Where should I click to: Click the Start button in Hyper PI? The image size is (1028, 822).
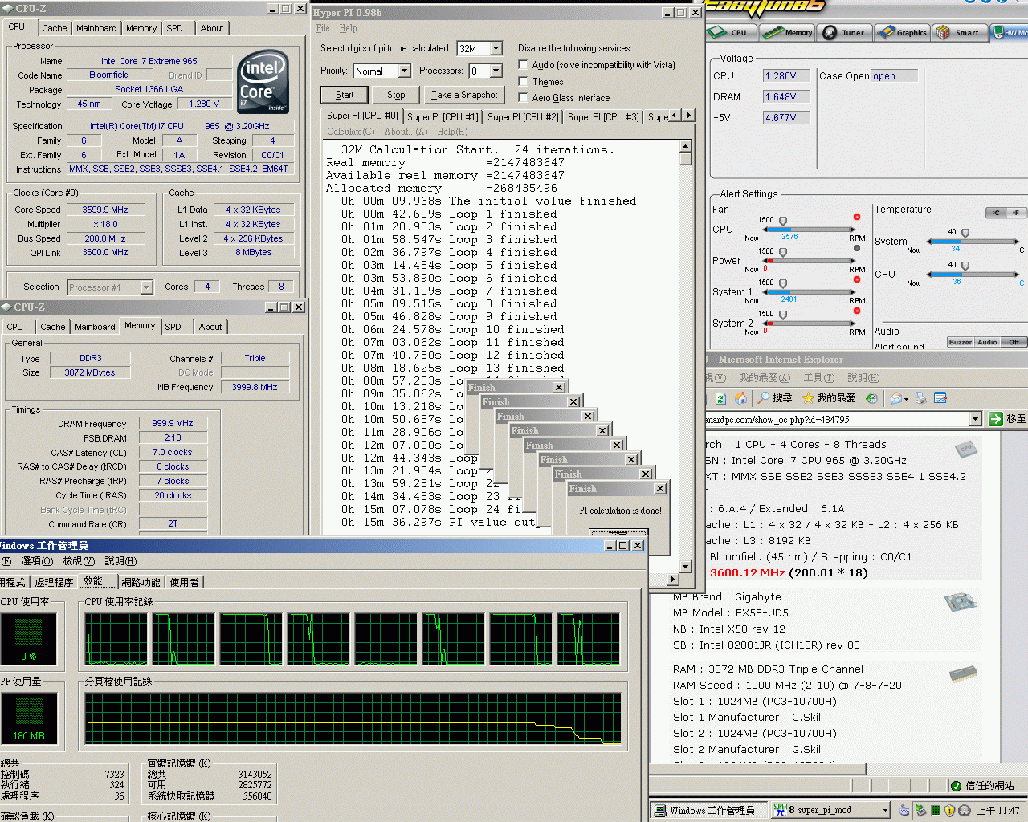(x=345, y=95)
